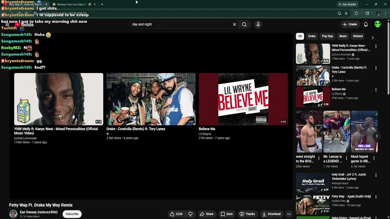This screenshot has width=390, height=219.
Task: Open options menu for Believe Me sidebar video
Action: (376, 90)
